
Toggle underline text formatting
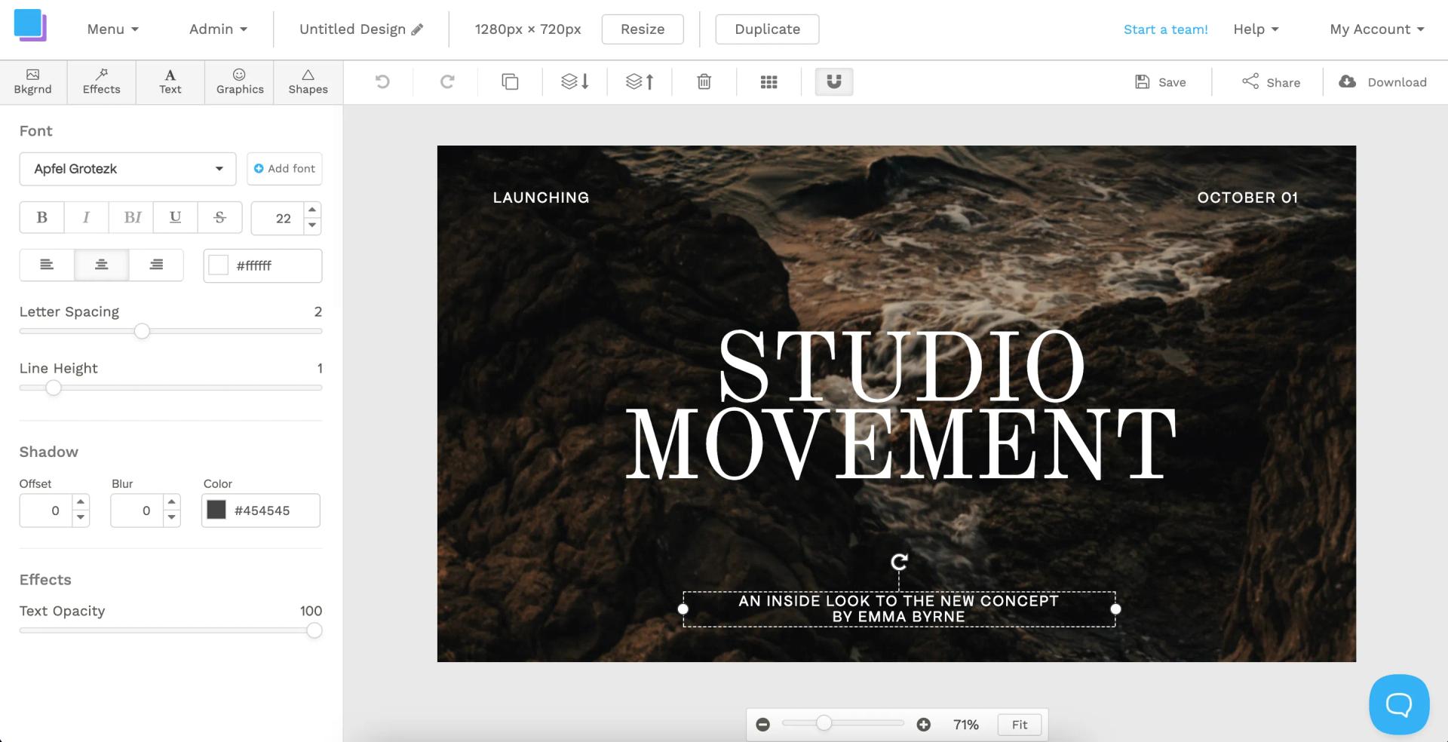point(175,217)
